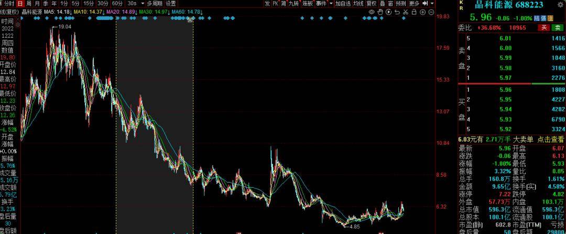
Task: Switch to 1分 one-minute period
Action: click(x=64, y=4)
